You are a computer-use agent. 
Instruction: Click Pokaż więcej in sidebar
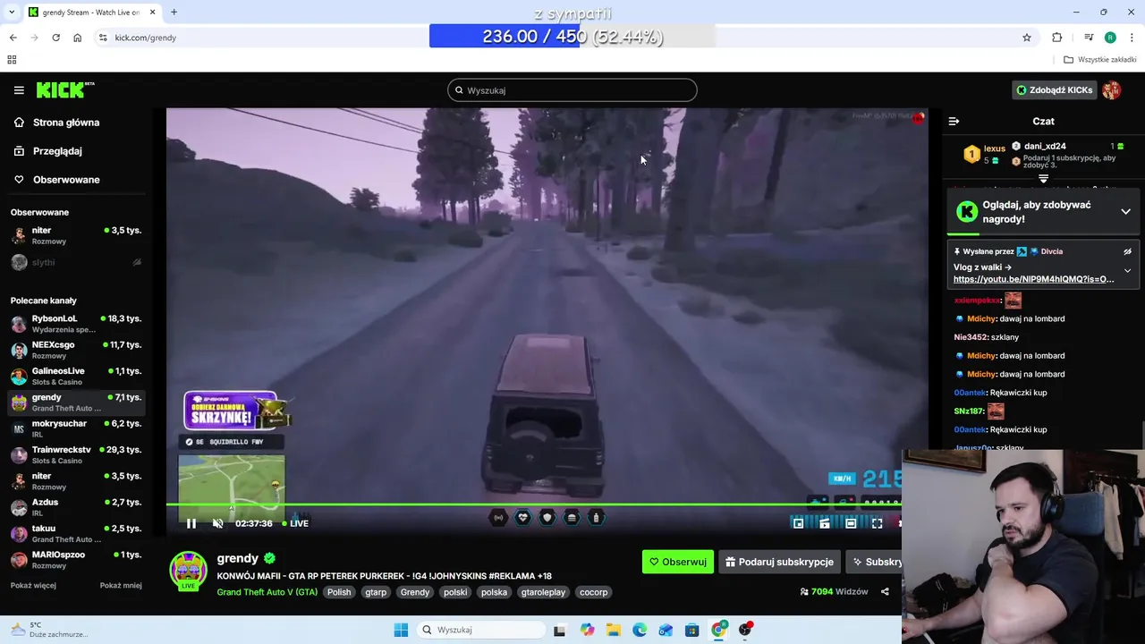[x=33, y=586]
